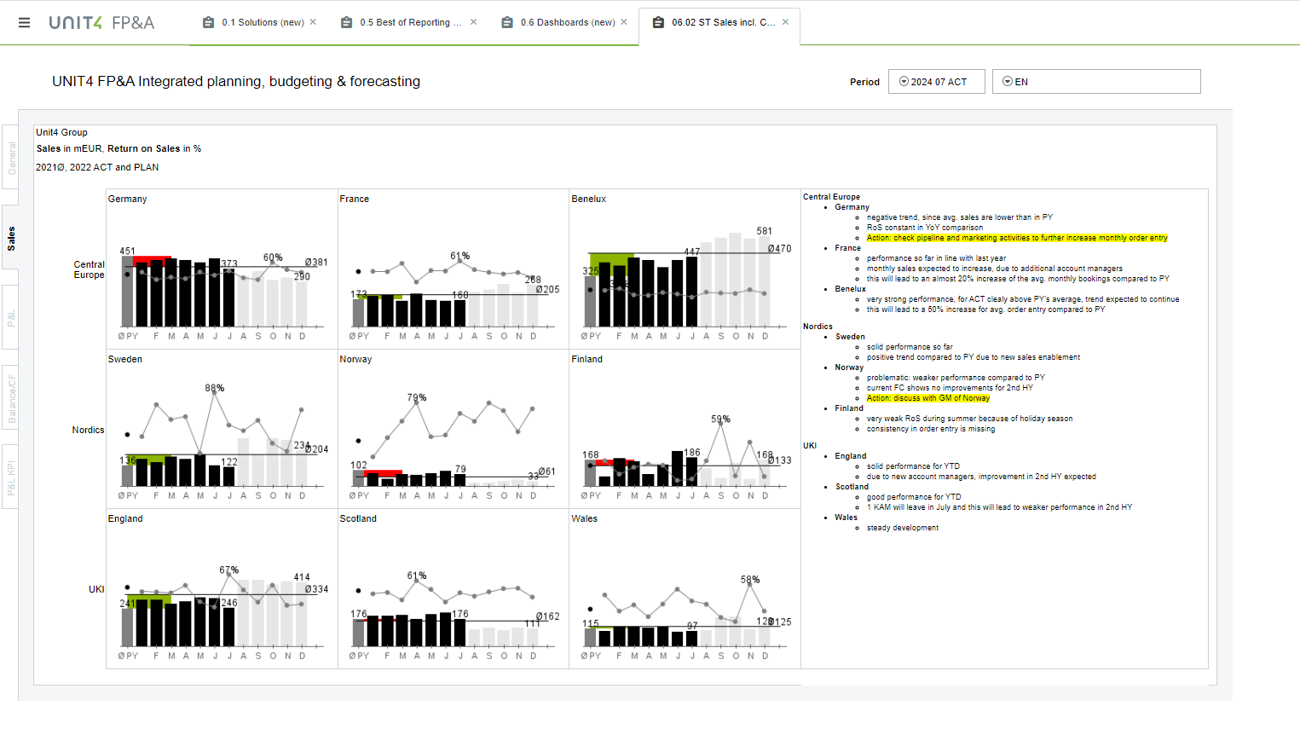Click the clipboard icon on 0.6 Dashboards tab
Image resolution: width=1300 pixels, height=752 pixels.
(507, 23)
